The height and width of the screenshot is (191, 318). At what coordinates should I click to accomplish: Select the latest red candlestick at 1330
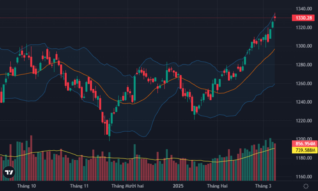[275, 18]
